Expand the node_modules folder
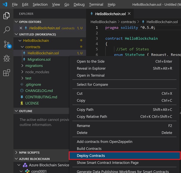This screenshot has height=173, width=181. [22, 72]
